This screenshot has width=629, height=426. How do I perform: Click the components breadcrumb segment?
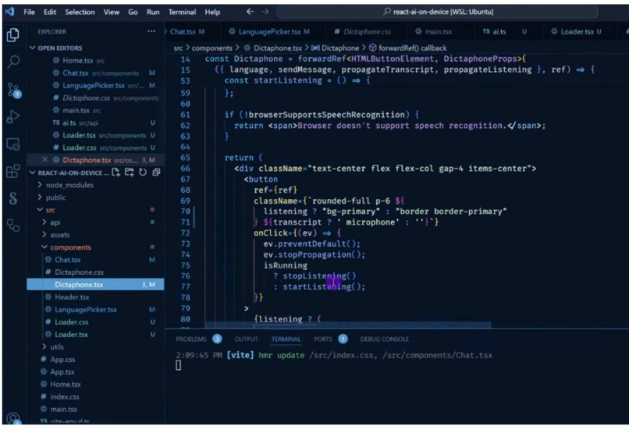point(211,48)
